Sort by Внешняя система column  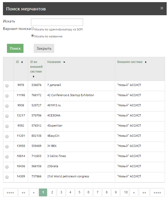132,62
